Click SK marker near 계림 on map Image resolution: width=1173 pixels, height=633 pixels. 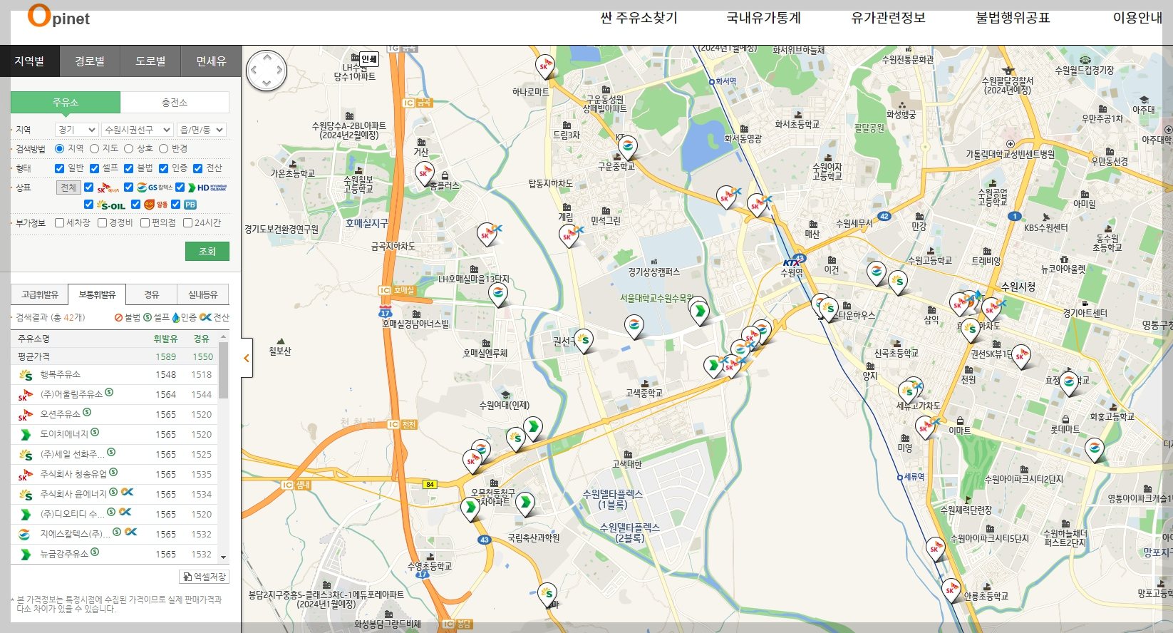pyautogui.click(x=569, y=235)
